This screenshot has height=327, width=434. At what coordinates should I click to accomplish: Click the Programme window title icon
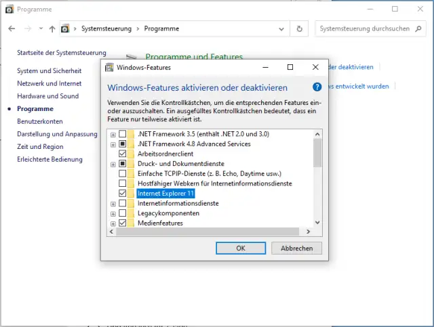click(x=9, y=9)
